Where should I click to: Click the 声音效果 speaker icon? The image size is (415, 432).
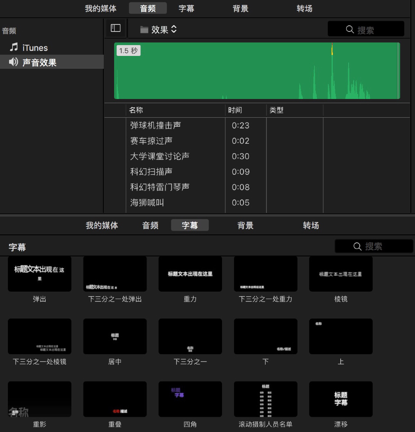click(14, 62)
